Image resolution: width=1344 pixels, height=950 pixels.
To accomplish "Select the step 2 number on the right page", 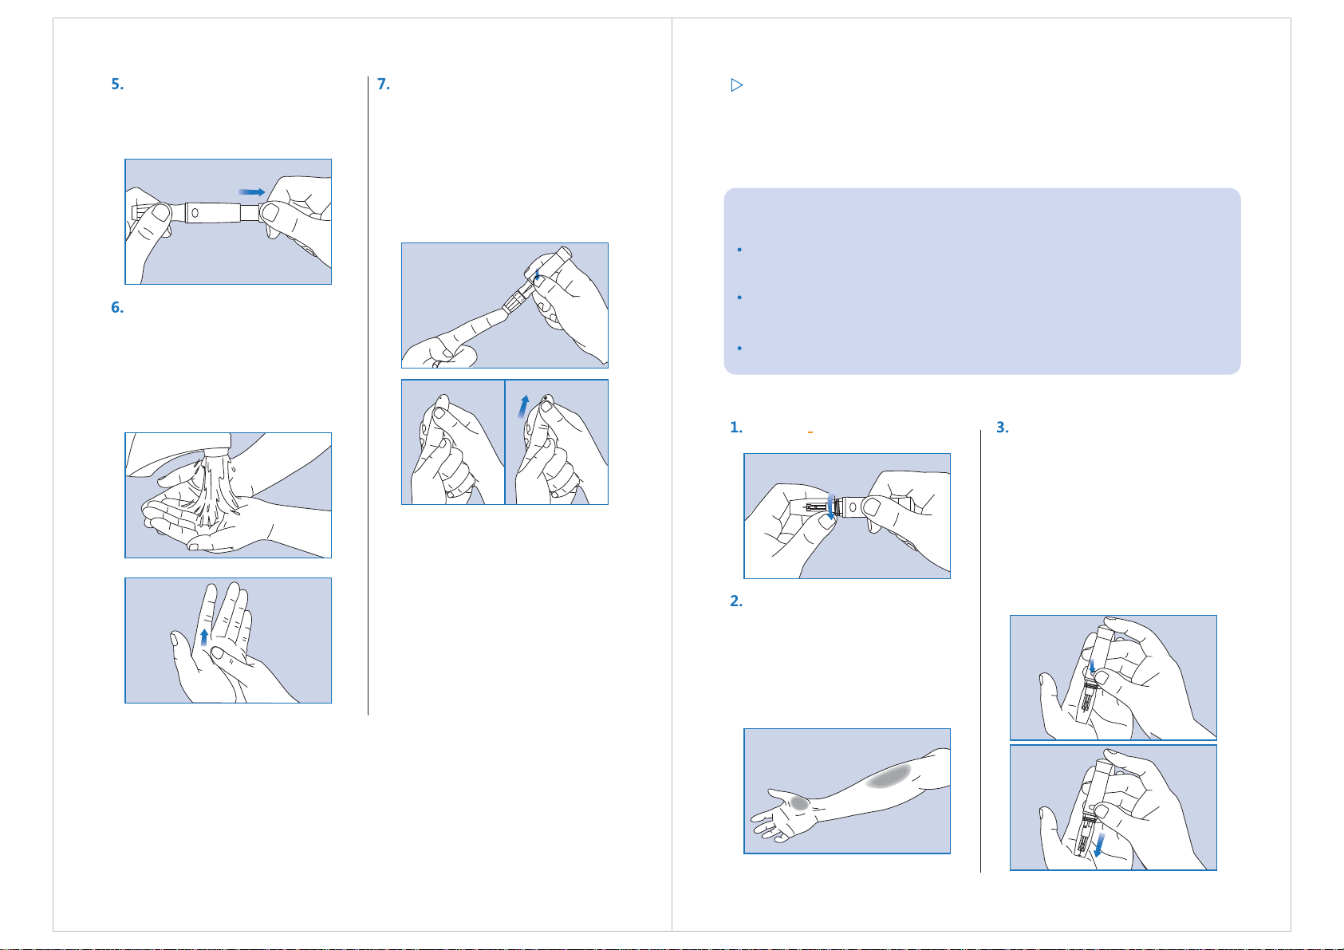I will 736,601.
